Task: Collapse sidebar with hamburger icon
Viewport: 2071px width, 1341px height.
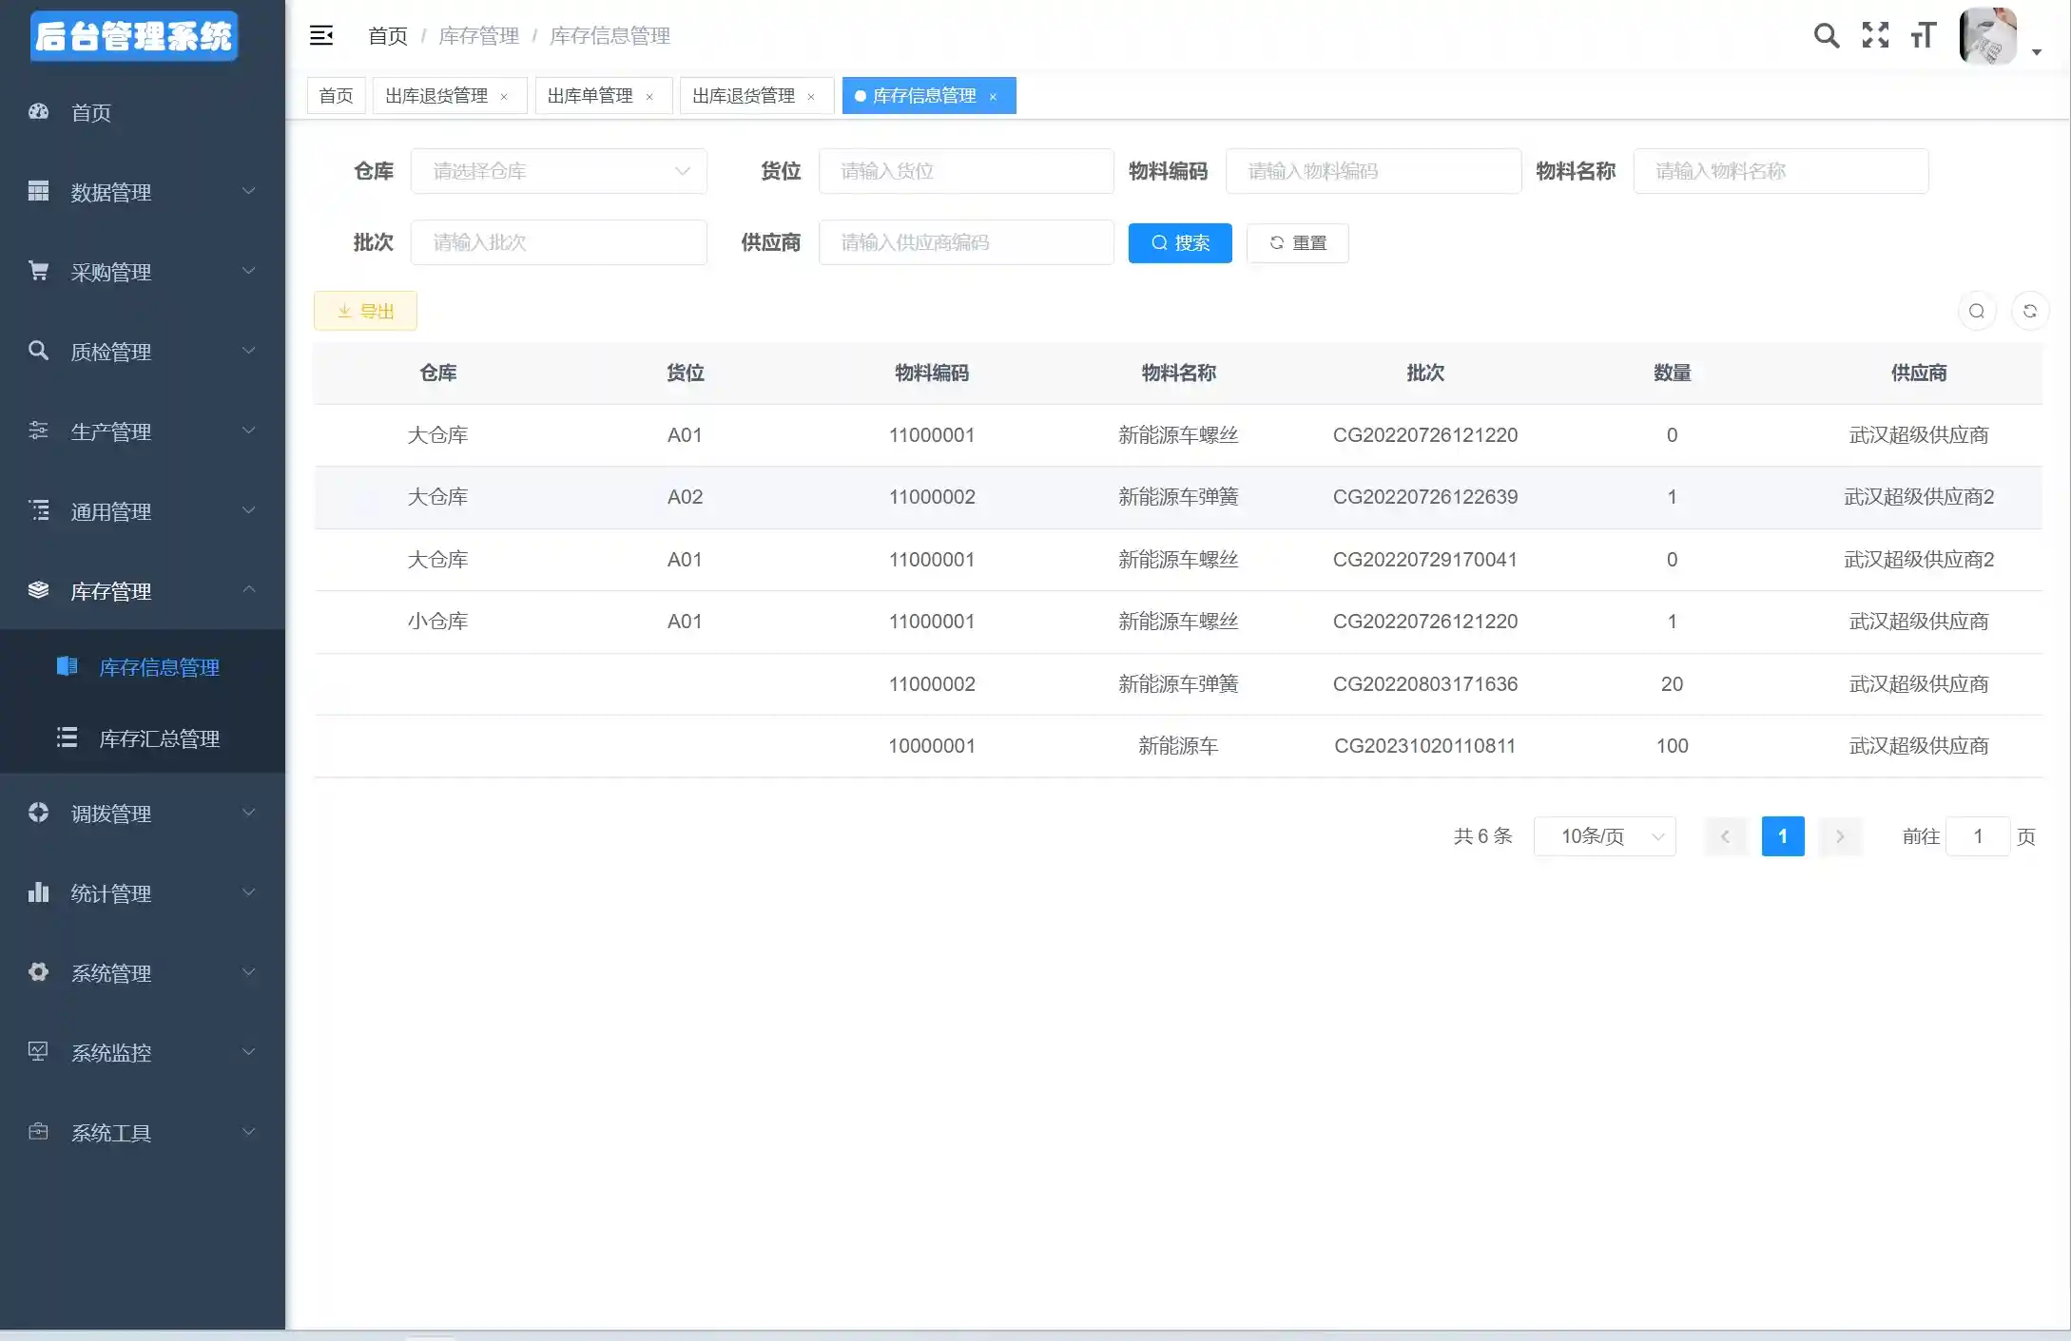Action: click(321, 36)
